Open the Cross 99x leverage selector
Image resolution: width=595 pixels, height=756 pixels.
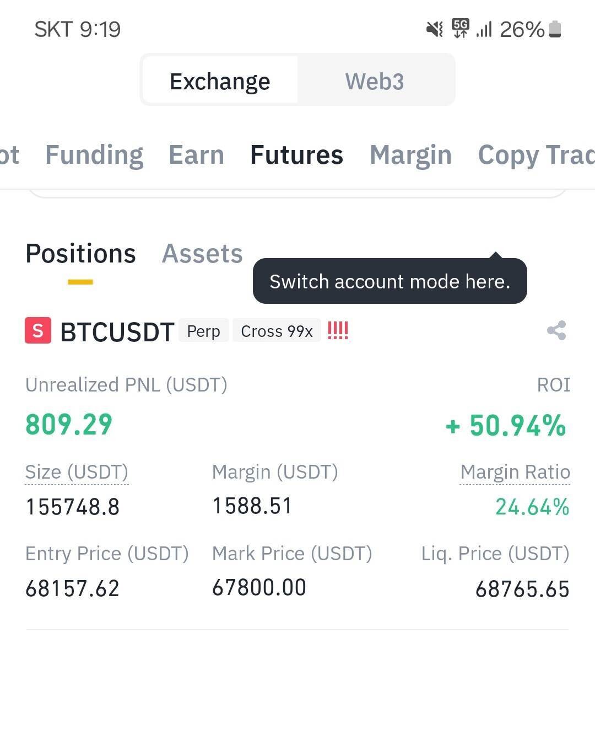click(x=277, y=331)
